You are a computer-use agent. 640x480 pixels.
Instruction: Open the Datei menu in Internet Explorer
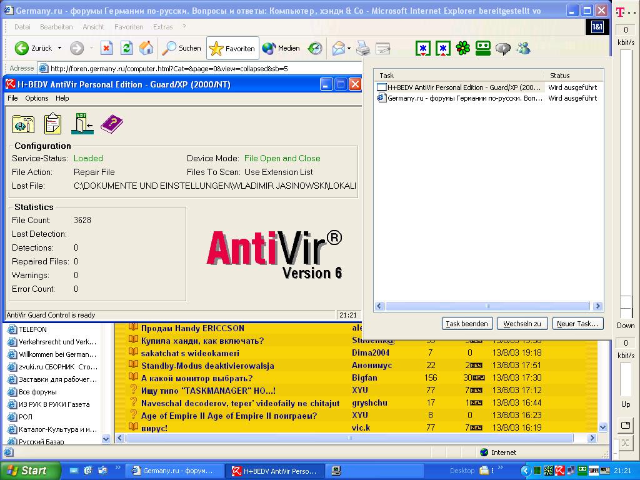tap(22, 27)
